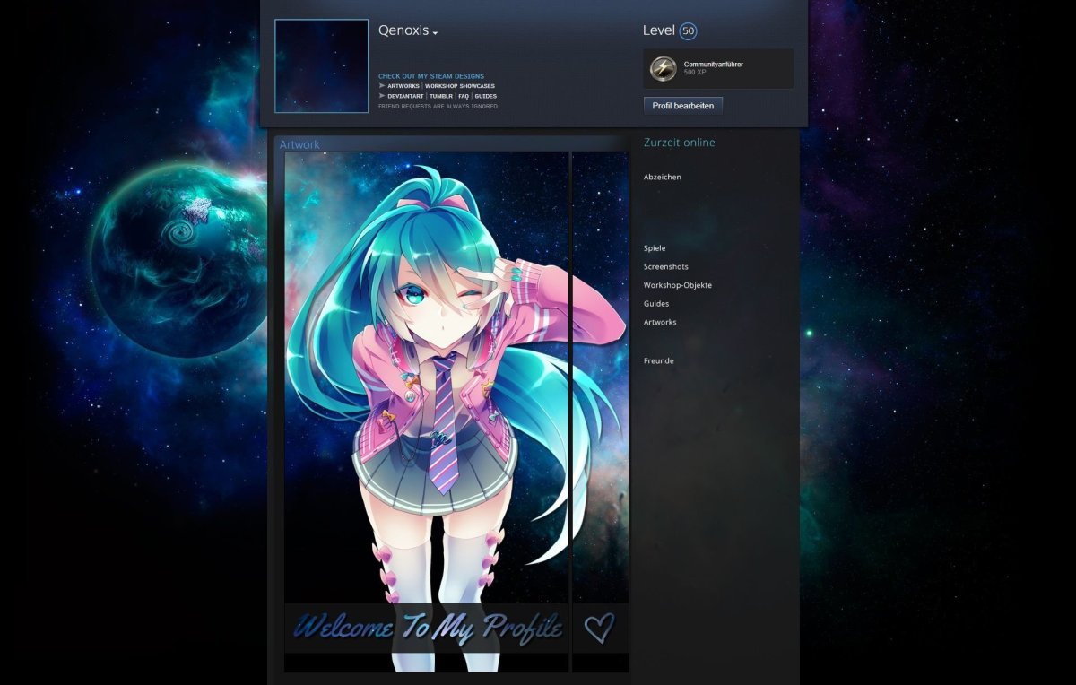Viewport: 1076px width, 685px height.
Task: Open Screenshots in the sidebar
Action: point(666,267)
